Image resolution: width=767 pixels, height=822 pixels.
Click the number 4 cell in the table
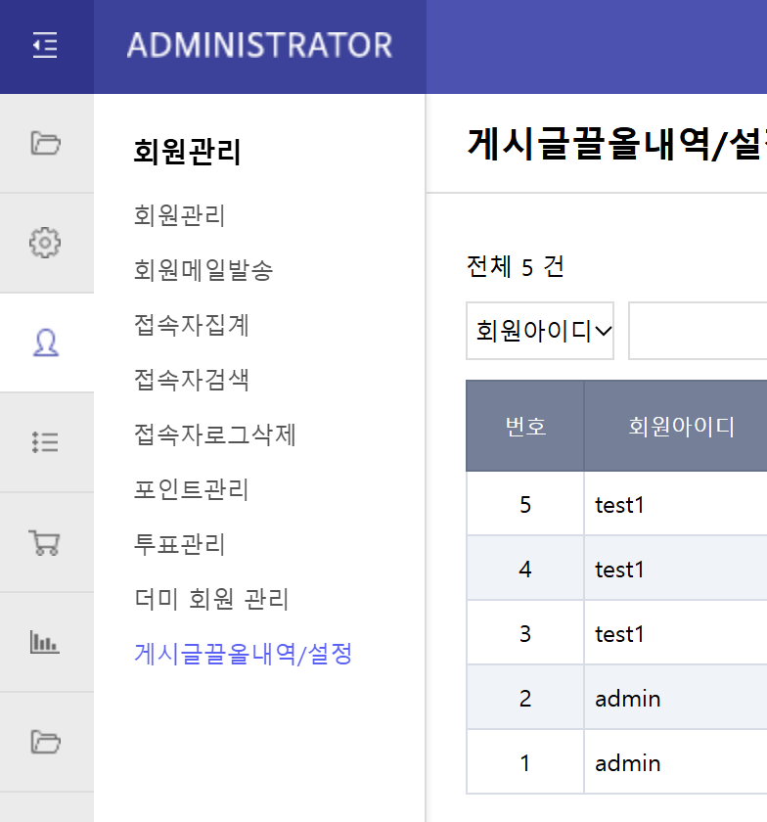(525, 569)
